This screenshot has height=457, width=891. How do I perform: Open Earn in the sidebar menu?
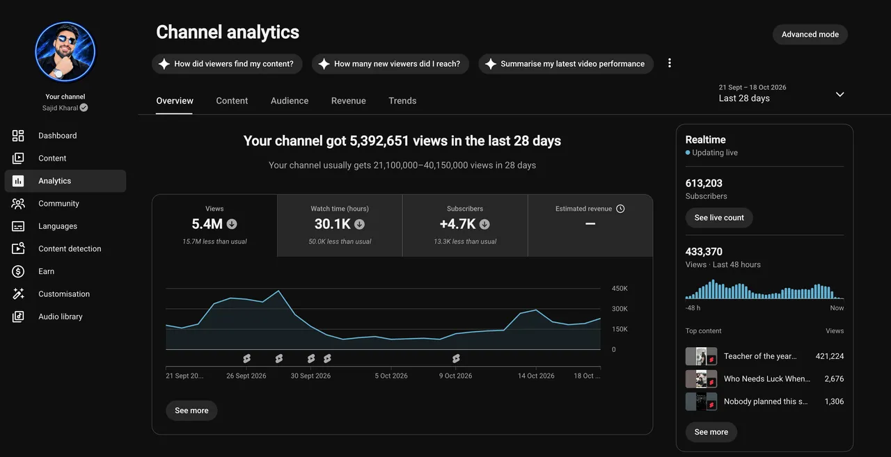click(x=65, y=271)
